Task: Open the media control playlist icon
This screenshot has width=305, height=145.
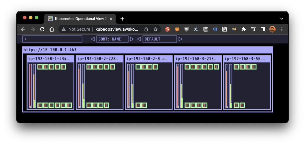Action: pyautogui.click(x=253, y=29)
